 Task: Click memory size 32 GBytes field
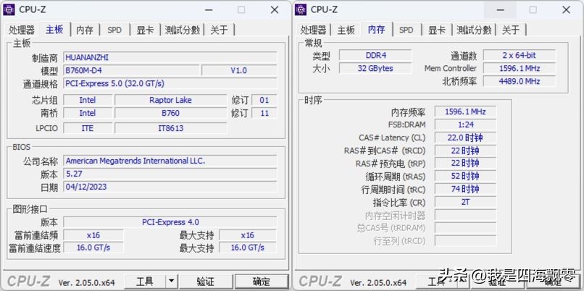tap(375, 69)
